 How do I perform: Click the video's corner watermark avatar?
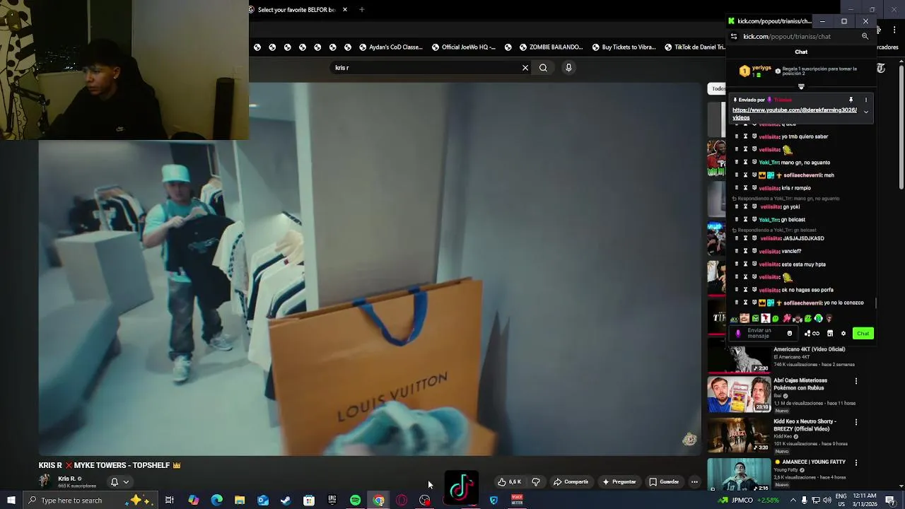click(689, 440)
